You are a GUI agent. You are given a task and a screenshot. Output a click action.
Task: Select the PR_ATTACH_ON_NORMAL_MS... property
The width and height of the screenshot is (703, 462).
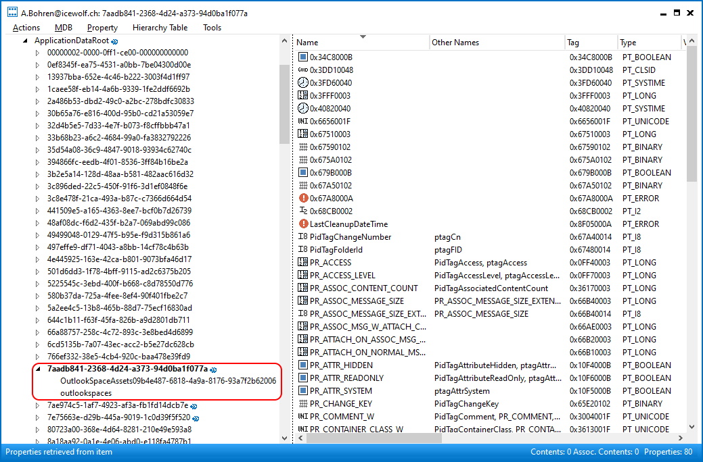tap(367, 353)
